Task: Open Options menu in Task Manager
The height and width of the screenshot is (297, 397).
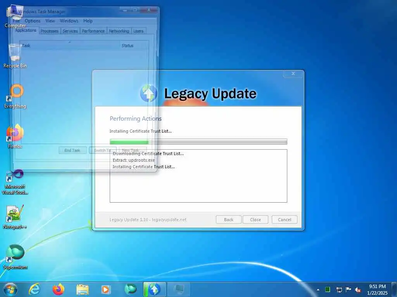Action: (33, 21)
